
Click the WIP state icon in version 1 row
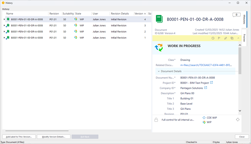76,37
